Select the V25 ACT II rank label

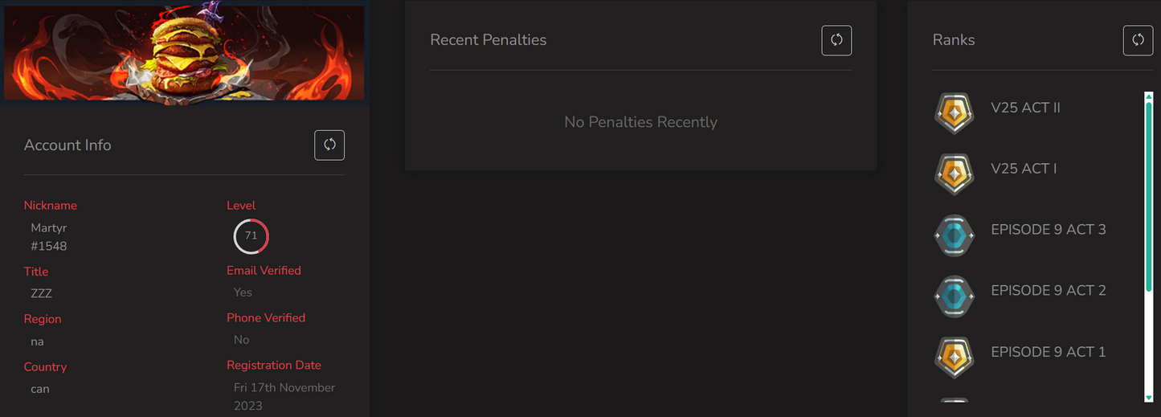click(x=1025, y=108)
